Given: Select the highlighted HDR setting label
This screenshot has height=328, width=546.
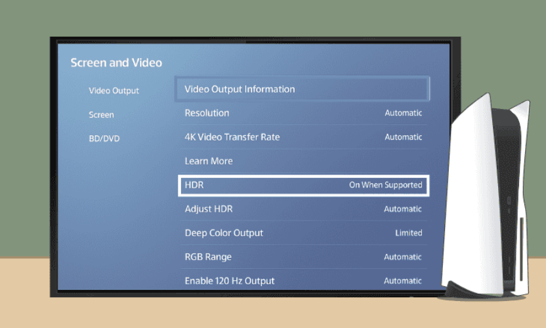Looking at the screenshot, I should [194, 185].
